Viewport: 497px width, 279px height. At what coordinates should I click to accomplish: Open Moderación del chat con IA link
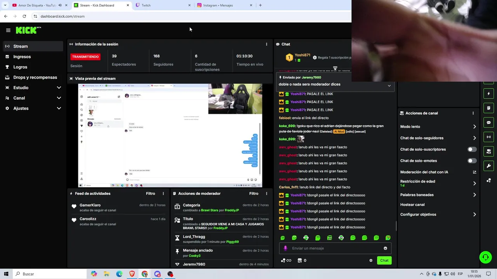click(x=438, y=172)
